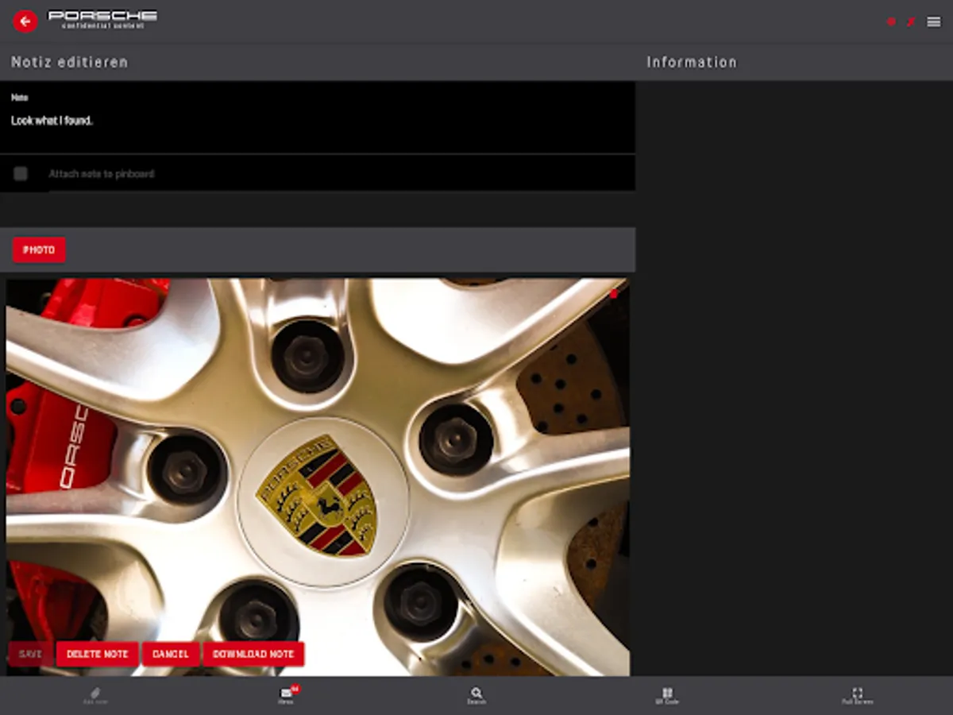Click the Attach note to pinboard label
Screen dimensions: 953x715
tap(102, 173)
